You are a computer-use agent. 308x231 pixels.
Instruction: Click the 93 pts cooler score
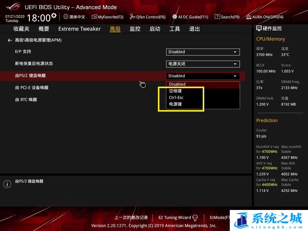261,136
